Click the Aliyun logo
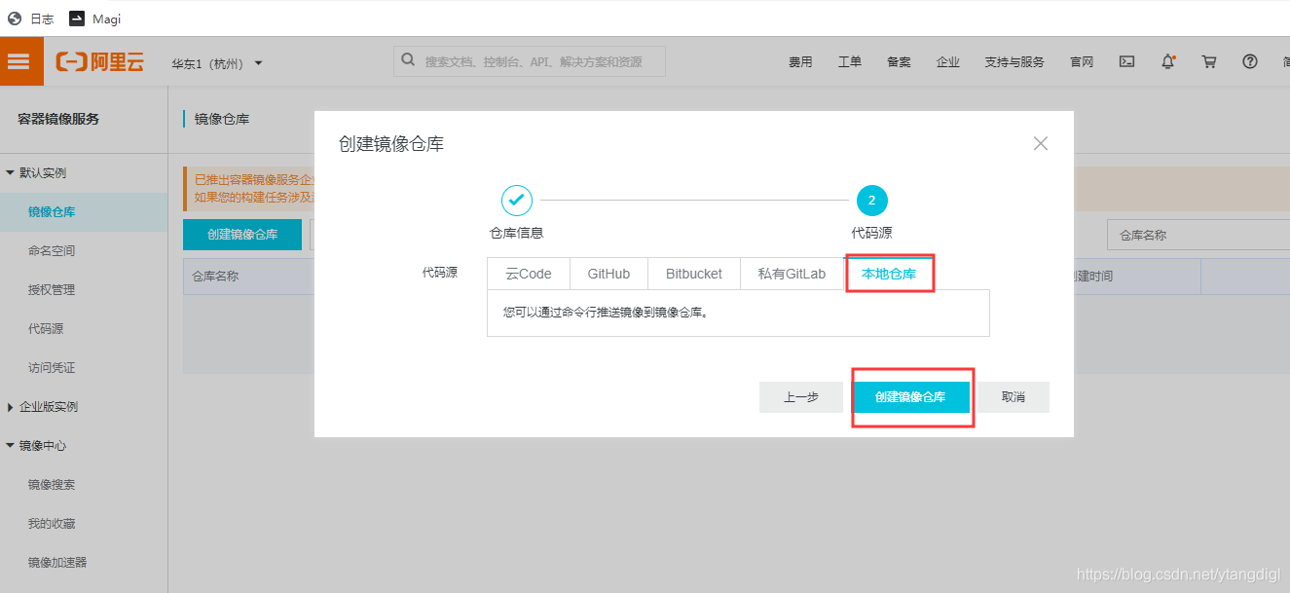1290x593 pixels. [99, 62]
